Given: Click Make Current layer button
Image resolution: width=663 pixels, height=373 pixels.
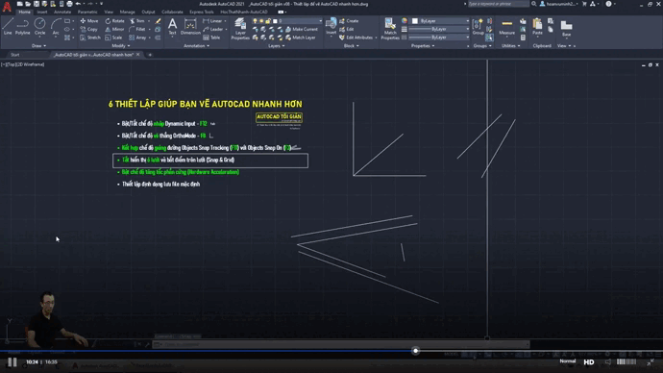Looking at the screenshot, I should (x=302, y=29).
